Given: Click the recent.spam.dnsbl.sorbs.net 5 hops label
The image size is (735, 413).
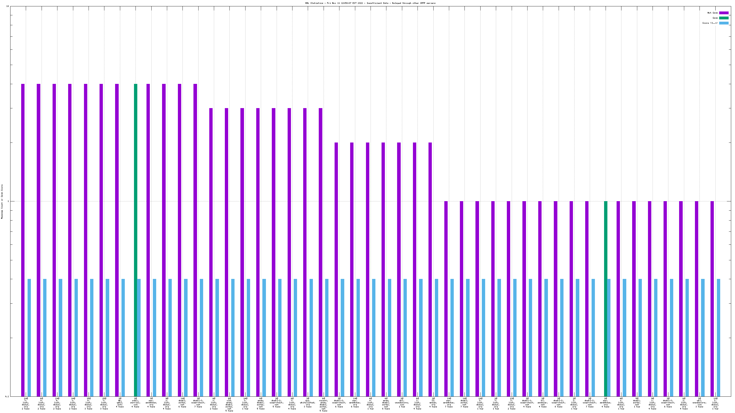Looking at the screenshot, I should coord(323,404).
